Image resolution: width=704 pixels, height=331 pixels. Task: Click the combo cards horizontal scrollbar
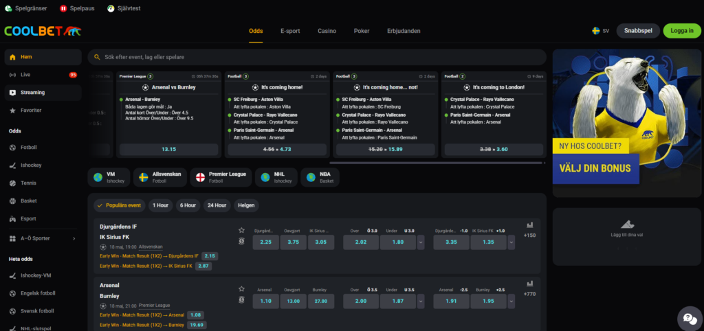436,163
